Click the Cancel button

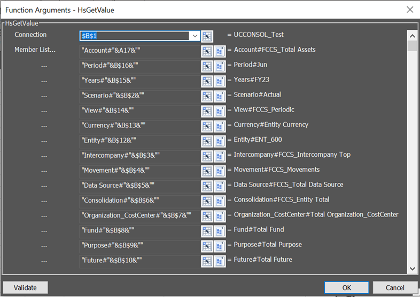(x=395, y=287)
